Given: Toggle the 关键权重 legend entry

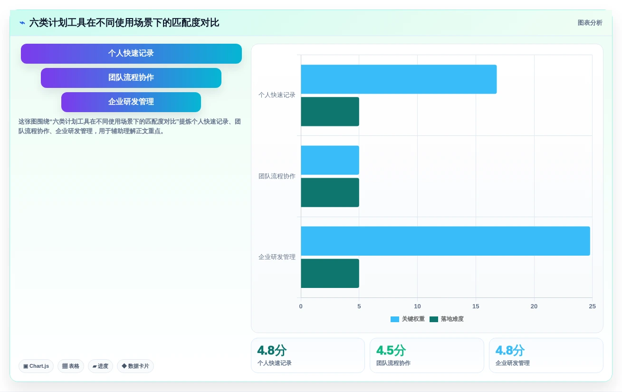Looking at the screenshot, I should [408, 319].
